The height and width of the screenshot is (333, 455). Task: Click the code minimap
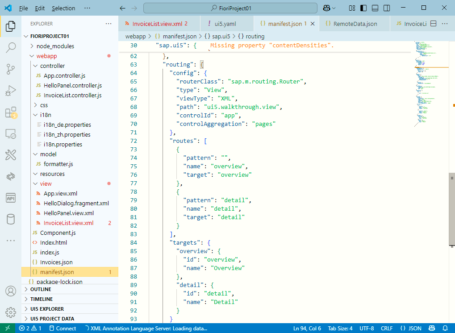pyautogui.click(x=431, y=84)
